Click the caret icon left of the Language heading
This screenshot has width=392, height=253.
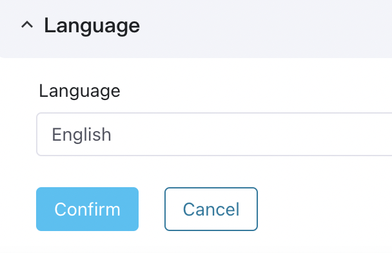(x=27, y=25)
